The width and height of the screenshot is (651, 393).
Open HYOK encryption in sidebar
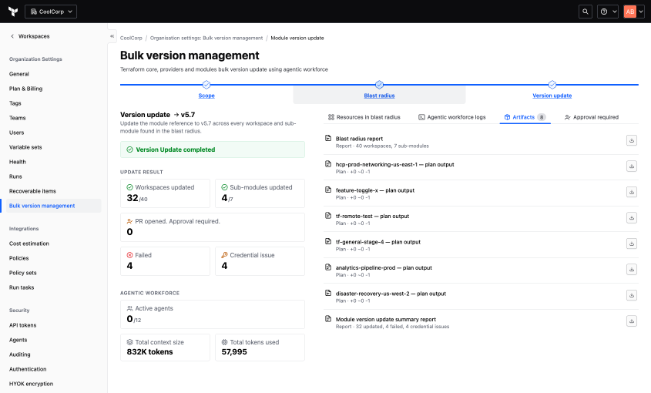31,384
